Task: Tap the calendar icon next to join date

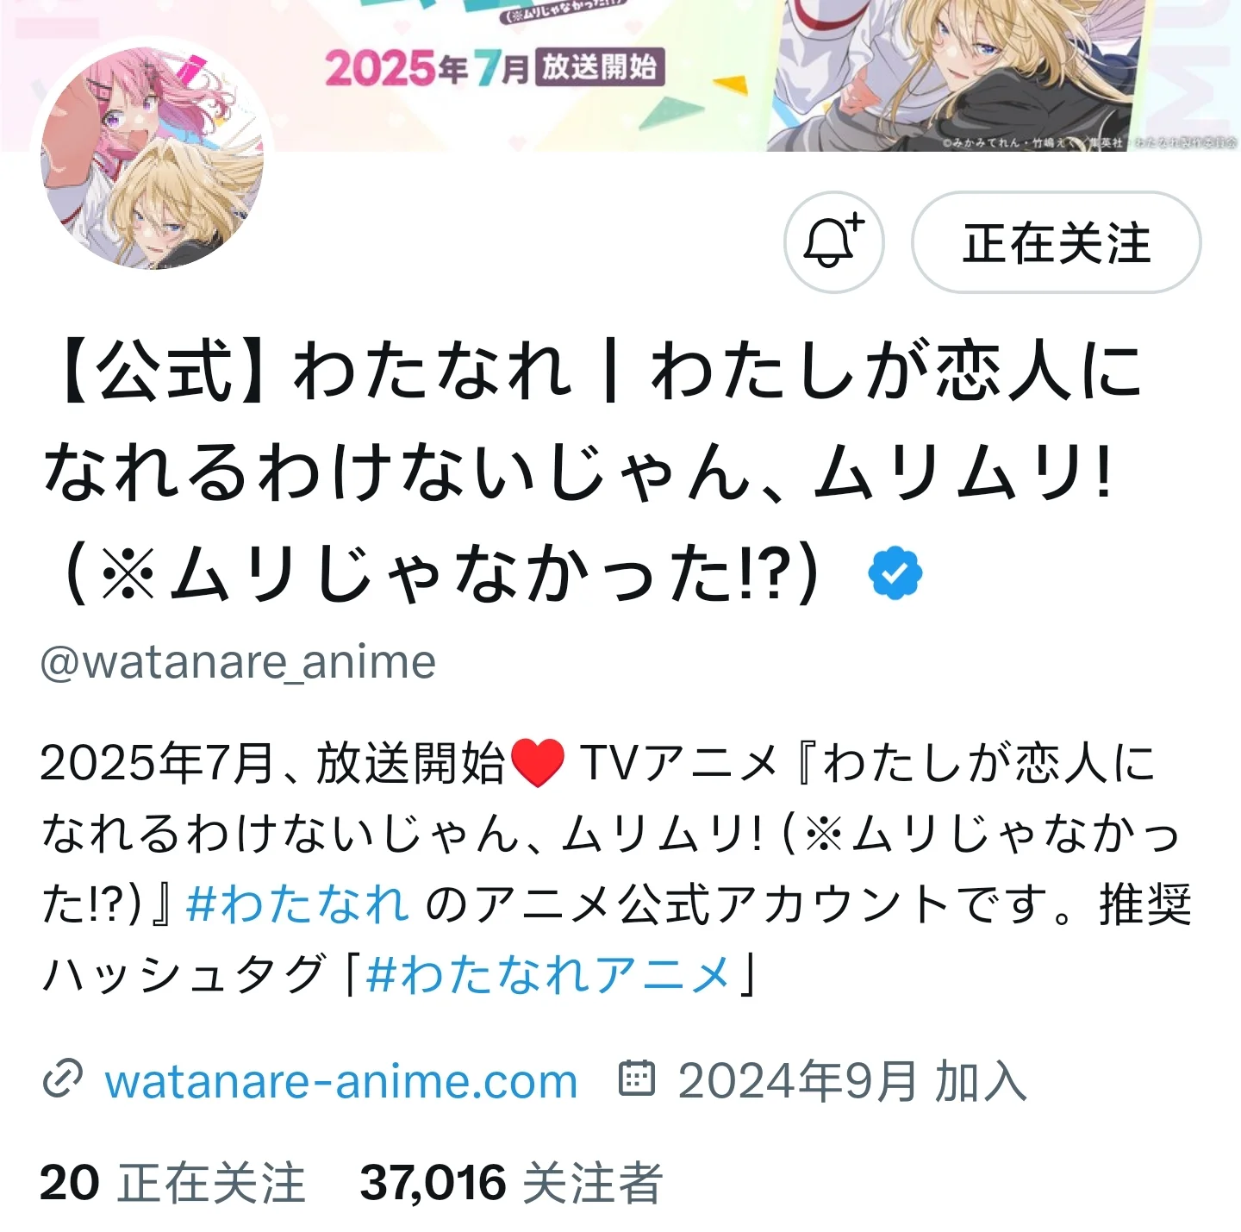Action: point(638,1078)
